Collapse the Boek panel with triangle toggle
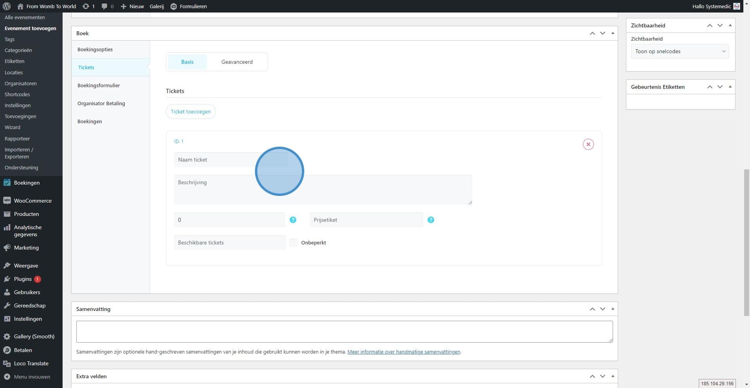This screenshot has width=750, height=388. 613,33
